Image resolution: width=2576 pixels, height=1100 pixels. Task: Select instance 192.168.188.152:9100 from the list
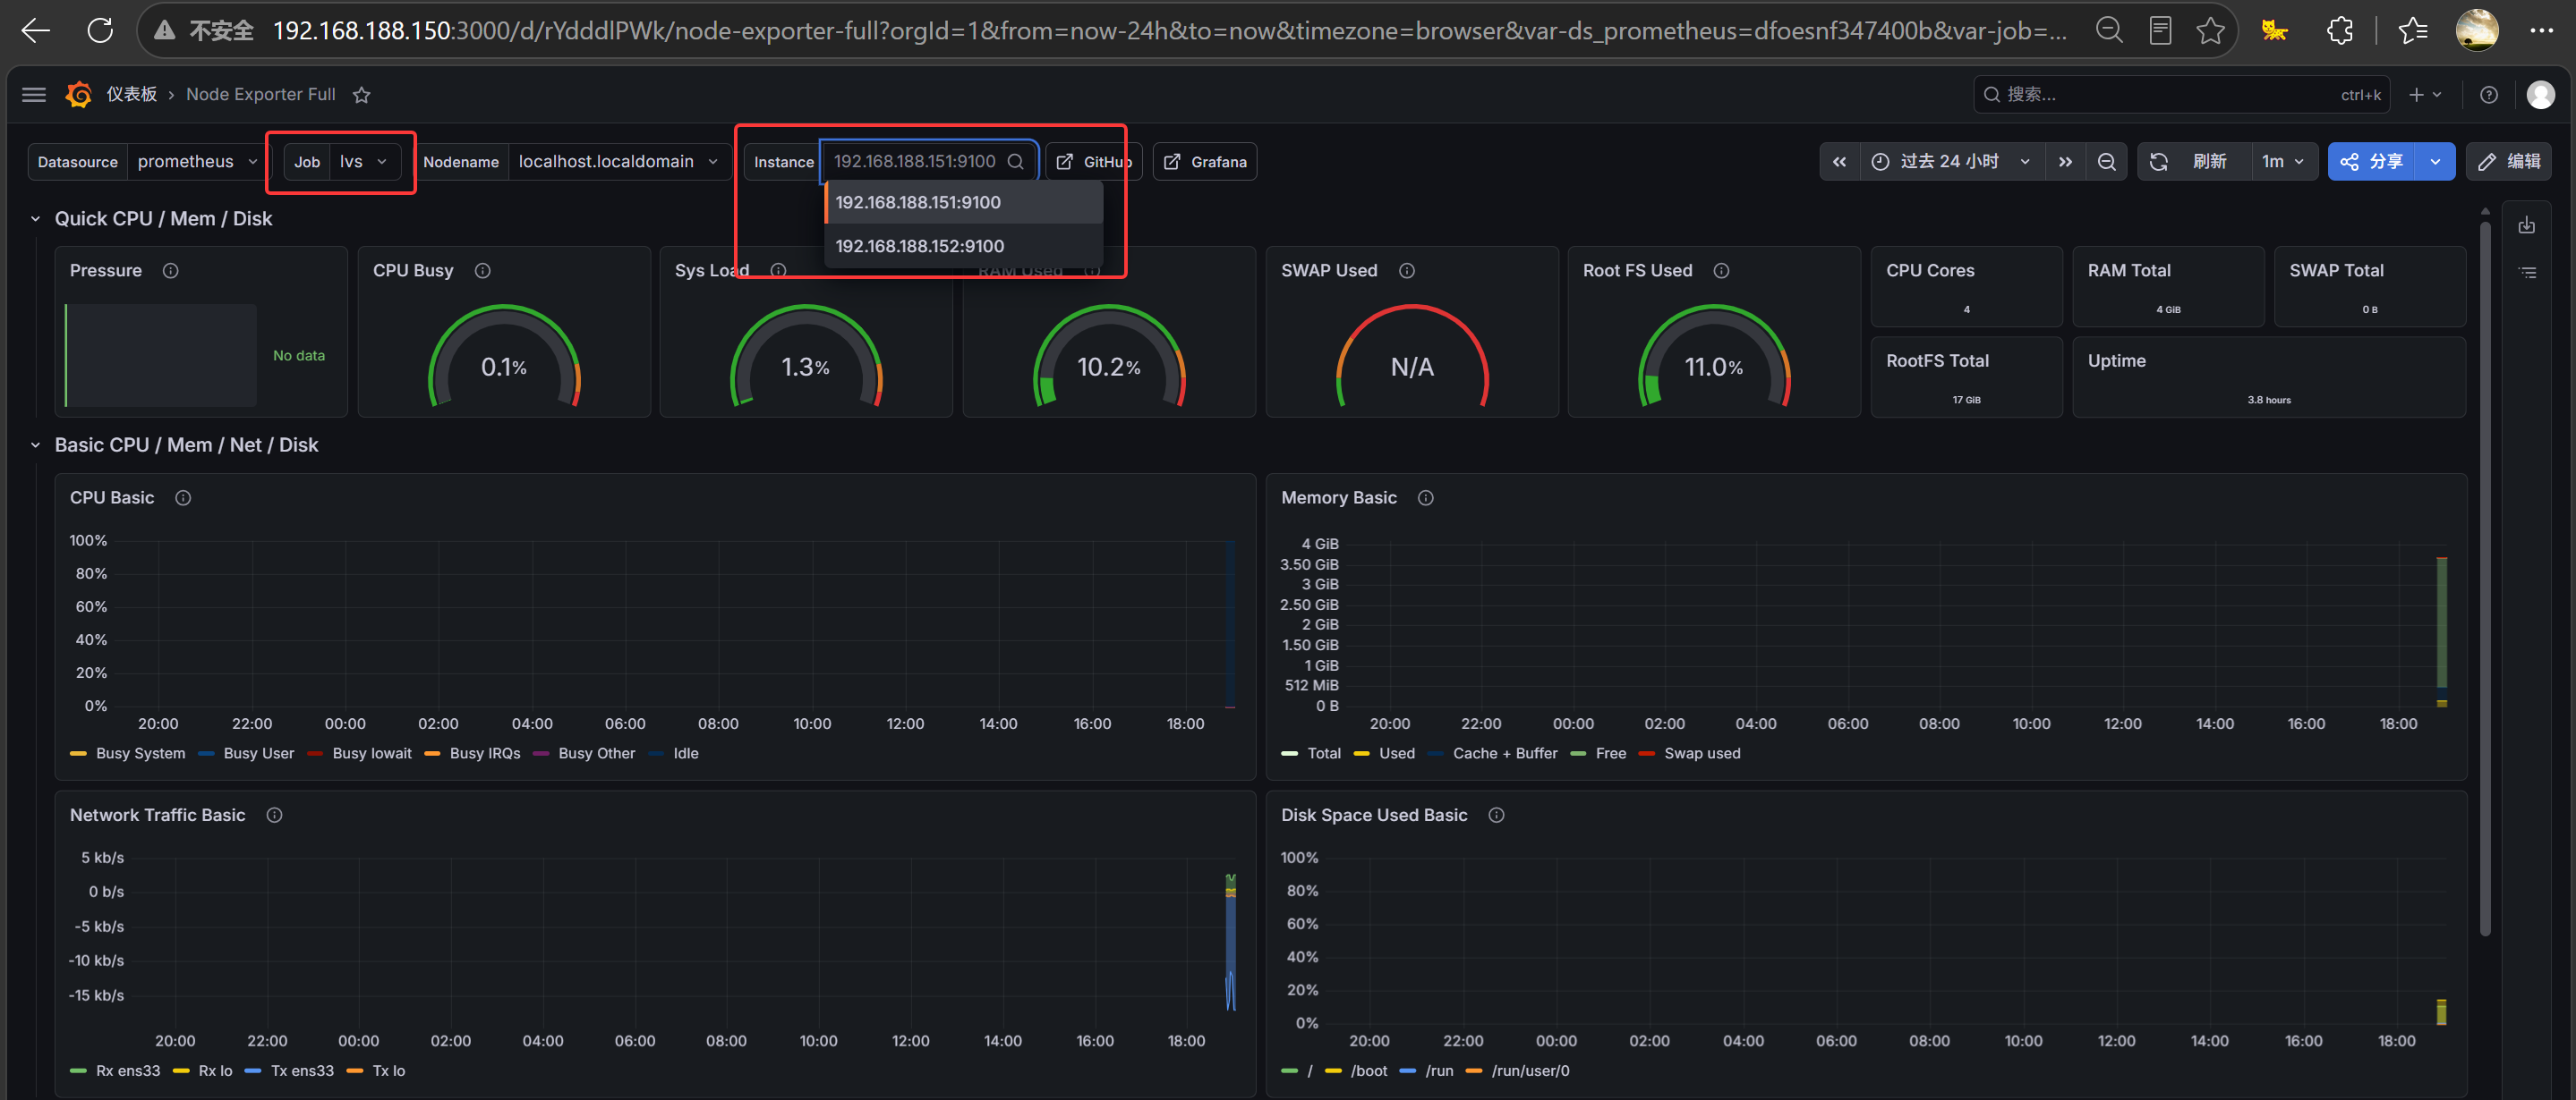(x=964, y=246)
